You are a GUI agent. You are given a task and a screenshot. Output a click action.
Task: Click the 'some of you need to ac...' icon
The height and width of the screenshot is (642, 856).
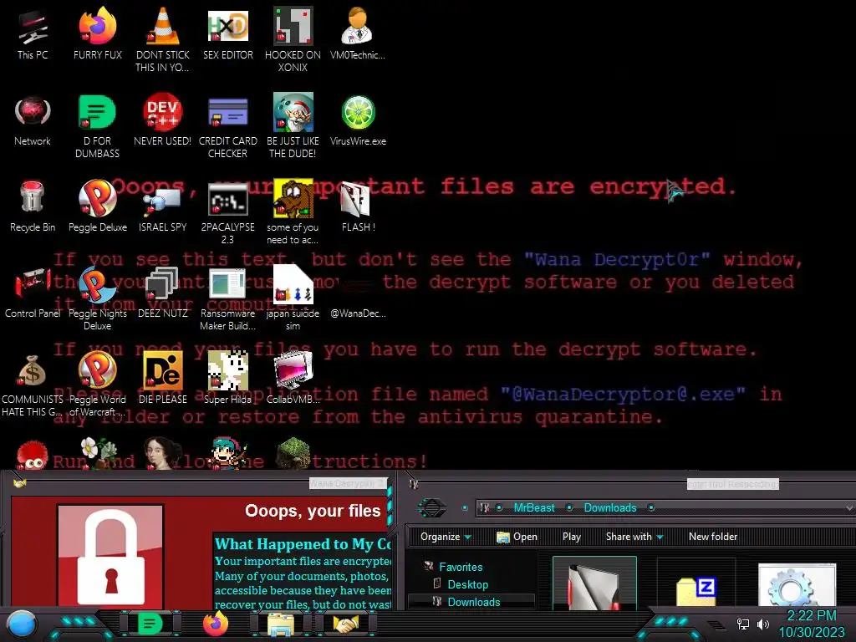coord(293,211)
